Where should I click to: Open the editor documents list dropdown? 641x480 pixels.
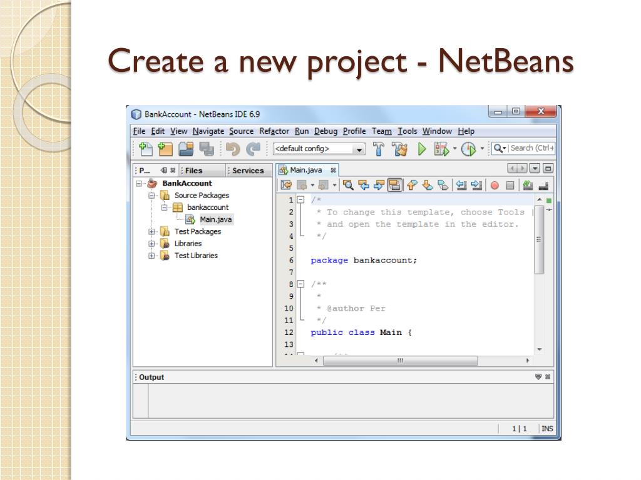pos(535,168)
